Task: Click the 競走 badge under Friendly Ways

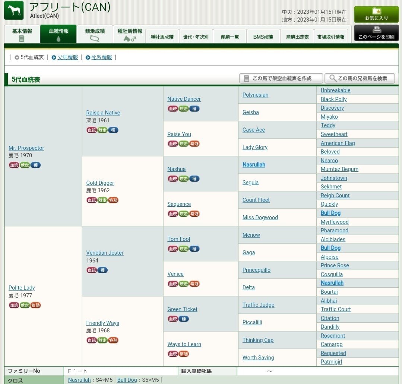Action: click(x=102, y=340)
